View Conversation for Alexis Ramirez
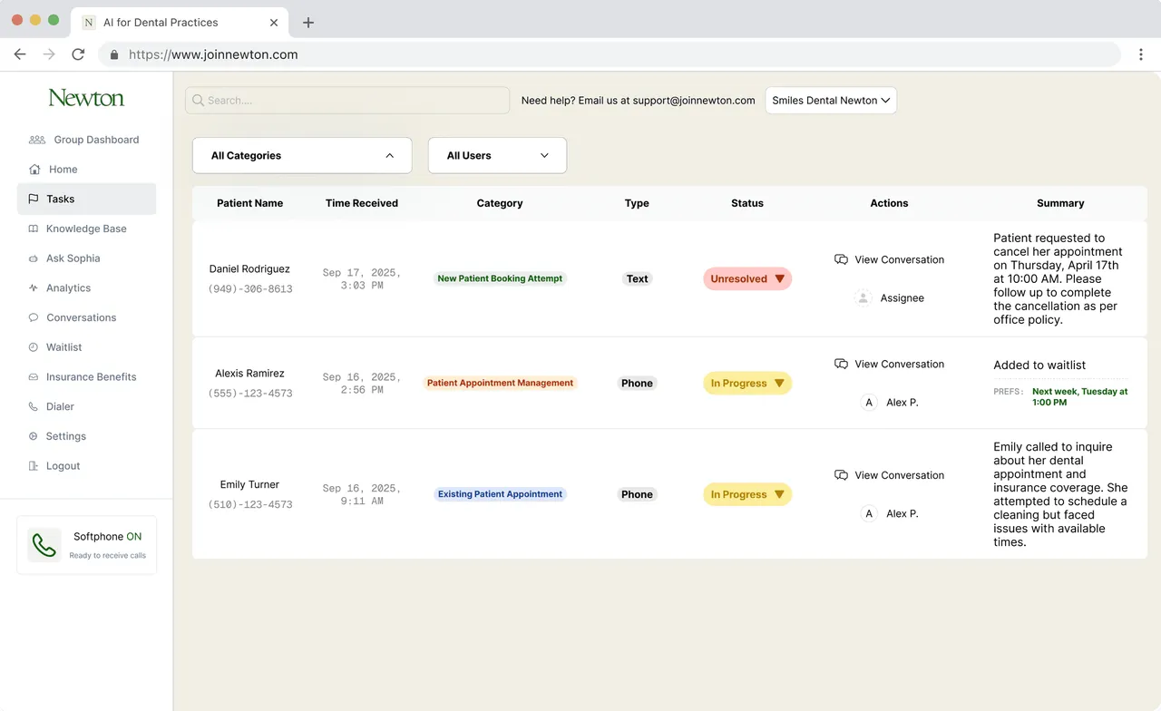This screenshot has width=1161, height=711. coord(889,364)
